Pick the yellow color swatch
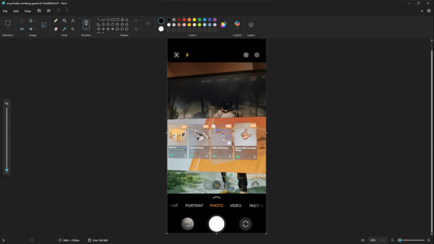434x244 pixels. (194, 20)
